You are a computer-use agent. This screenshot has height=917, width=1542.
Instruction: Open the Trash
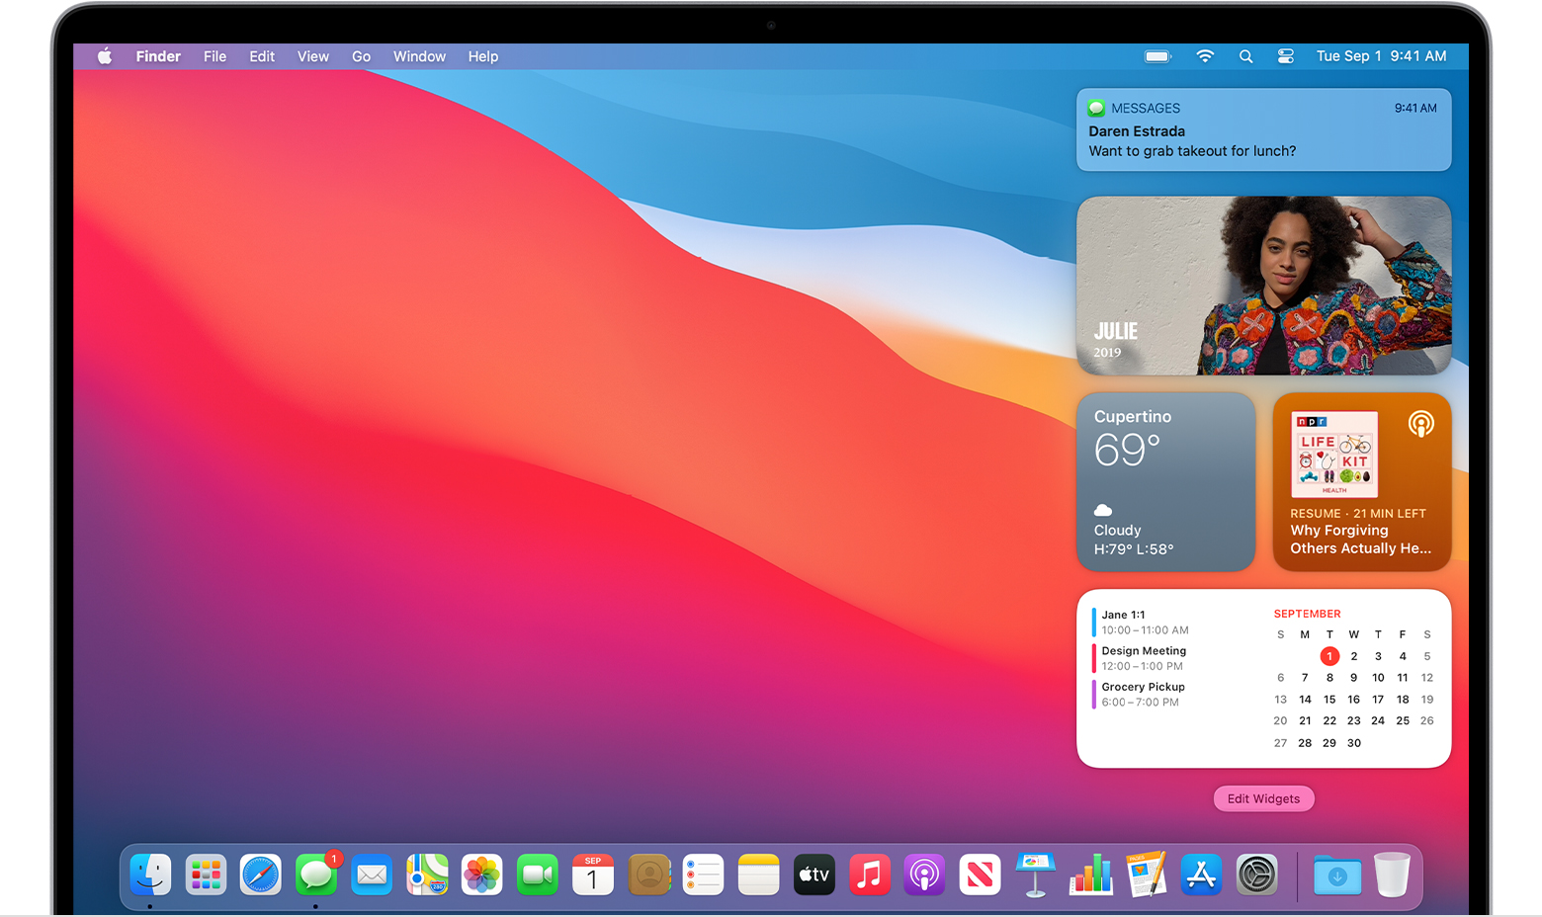(x=1393, y=875)
